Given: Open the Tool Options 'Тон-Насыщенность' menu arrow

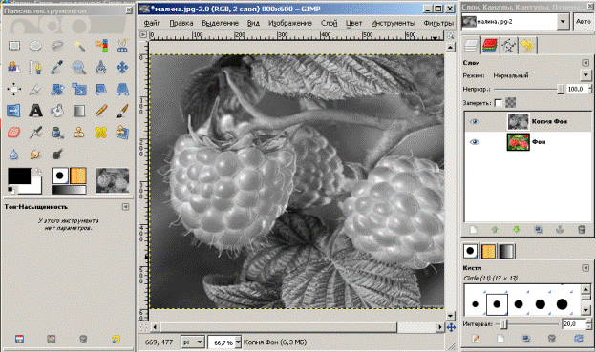Looking at the screenshot, I should tap(125, 207).
